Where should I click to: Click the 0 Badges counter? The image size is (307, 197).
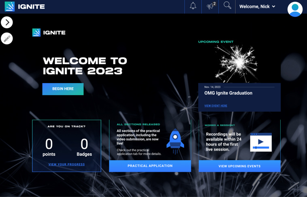(84, 147)
